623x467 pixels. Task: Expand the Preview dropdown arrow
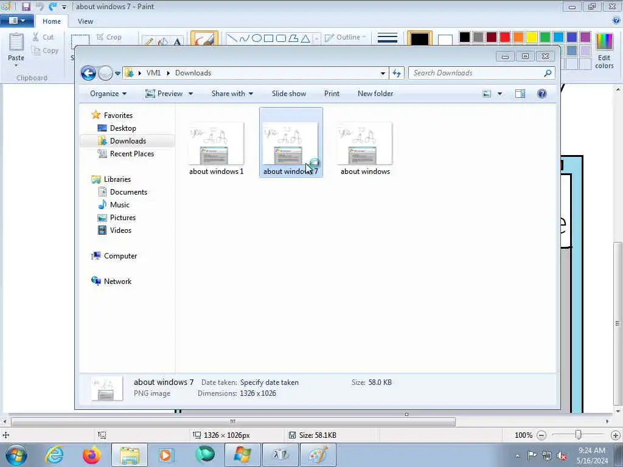[190, 94]
